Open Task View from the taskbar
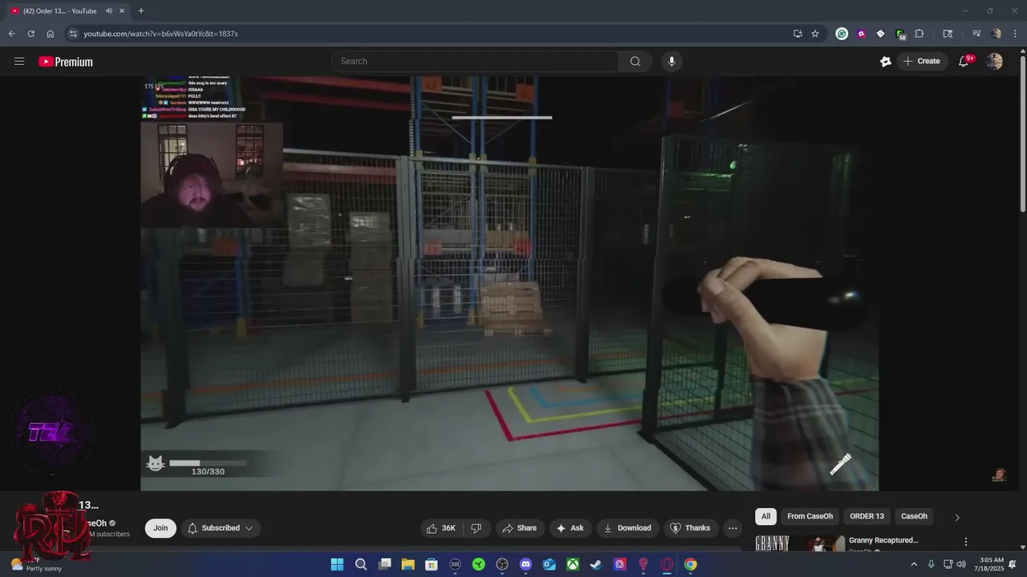Screen dimensions: 1027x577 [x=384, y=564]
